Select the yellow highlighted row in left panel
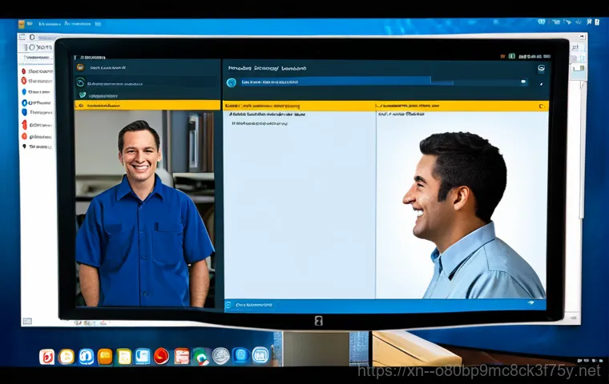Screen dimensions: 609x384 tap(147, 105)
